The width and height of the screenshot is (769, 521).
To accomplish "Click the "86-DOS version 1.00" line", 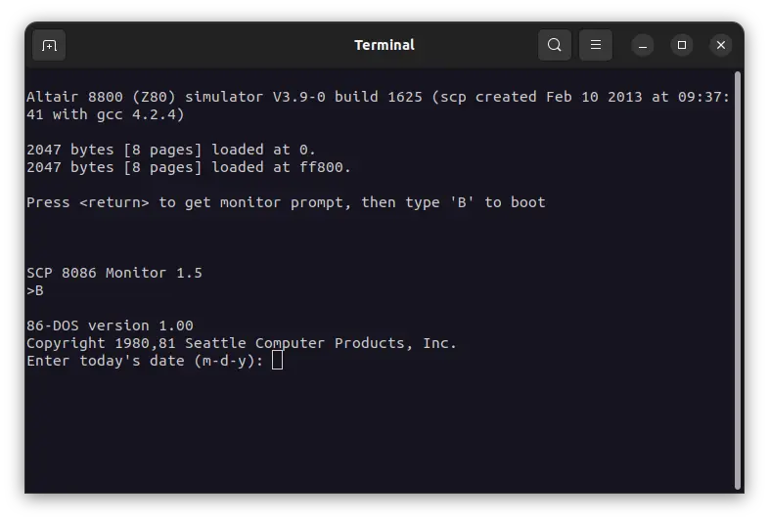I will [x=110, y=326].
